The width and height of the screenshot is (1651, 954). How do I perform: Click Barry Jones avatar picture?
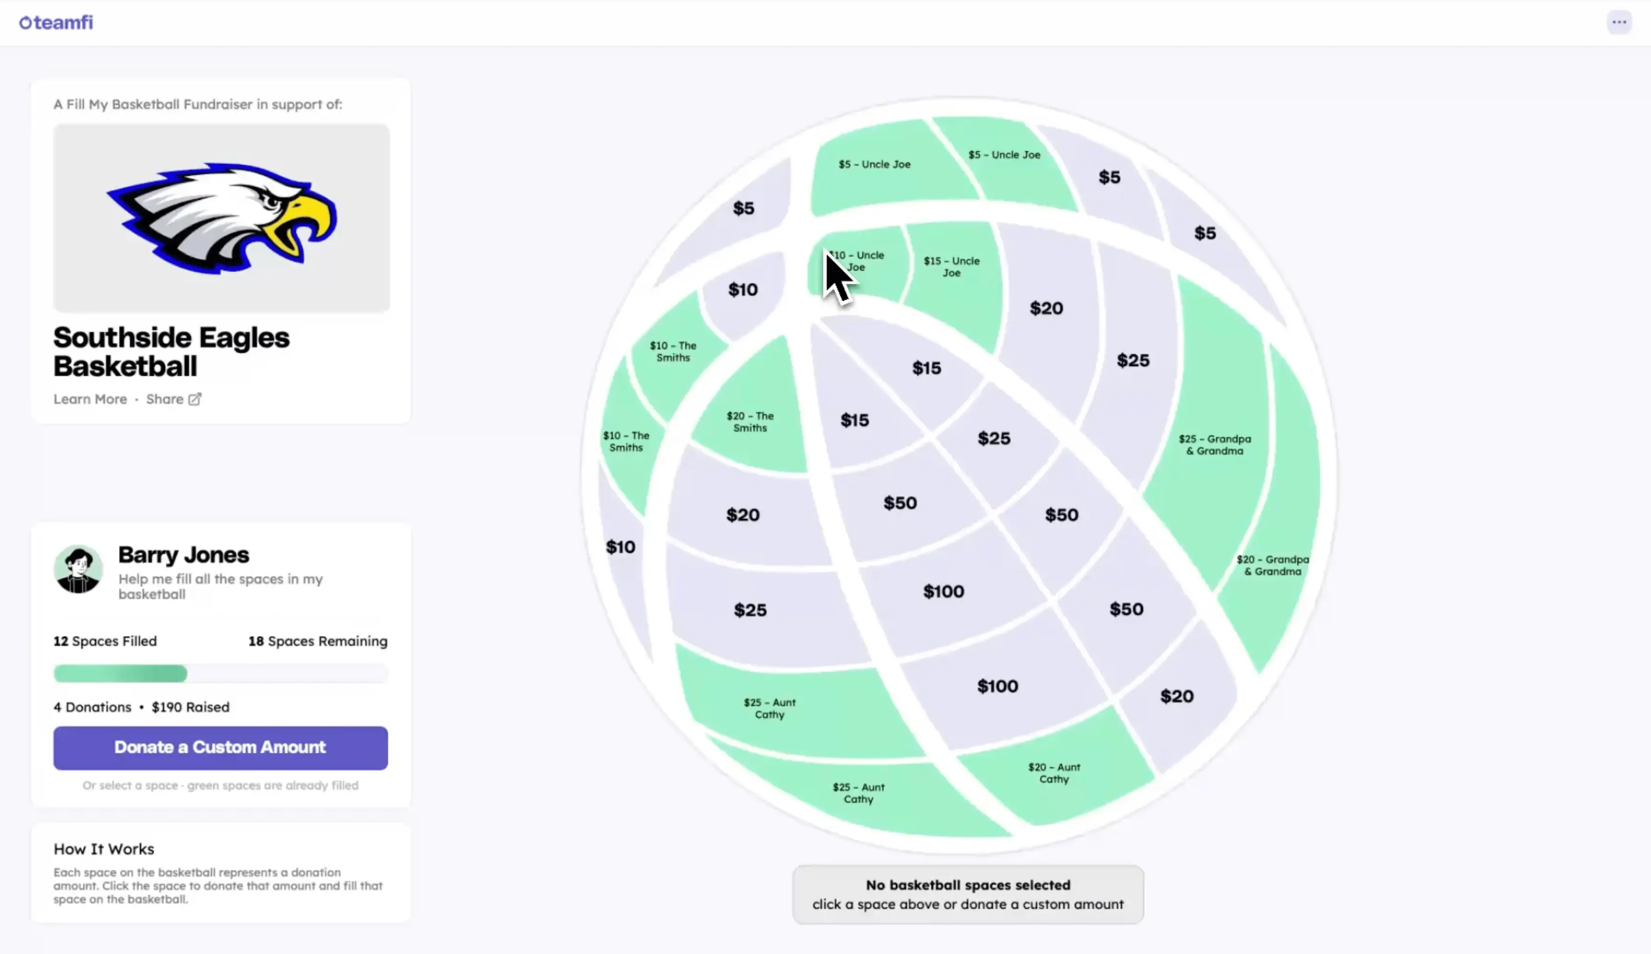78,569
